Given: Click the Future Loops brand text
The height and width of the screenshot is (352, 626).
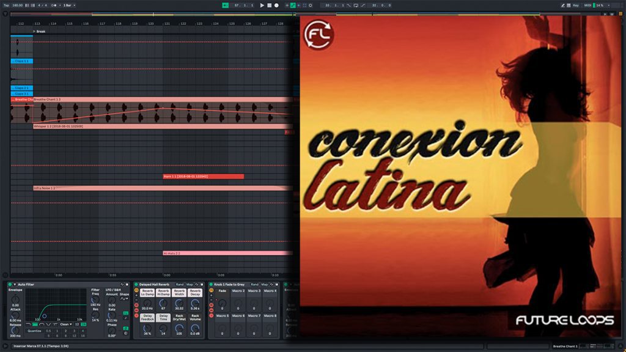Looking at the screenshot, I should tap(565, 320).
